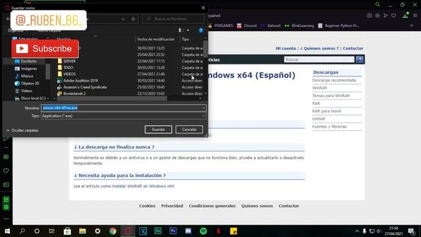Open Fuentes y librerías sidebar item
This screenshot has width=421, height=237.
point(330,126)
